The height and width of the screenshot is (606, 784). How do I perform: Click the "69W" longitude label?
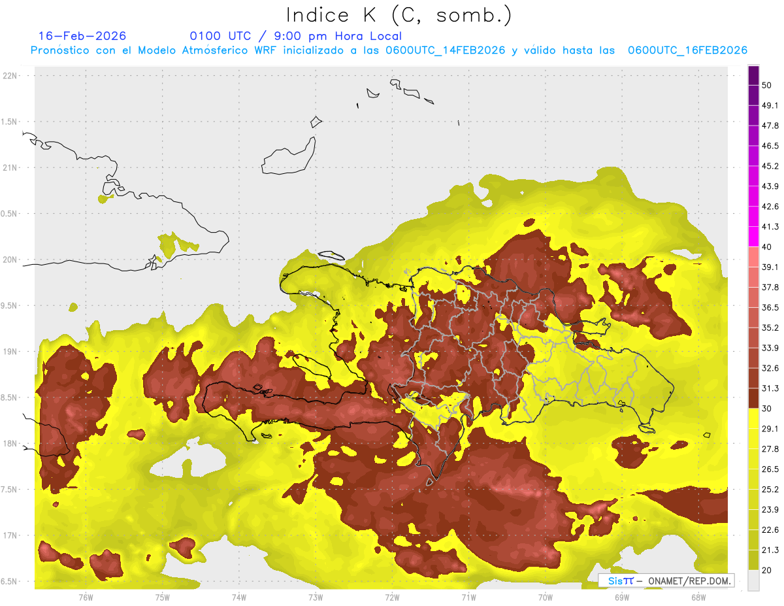(622, 598)
